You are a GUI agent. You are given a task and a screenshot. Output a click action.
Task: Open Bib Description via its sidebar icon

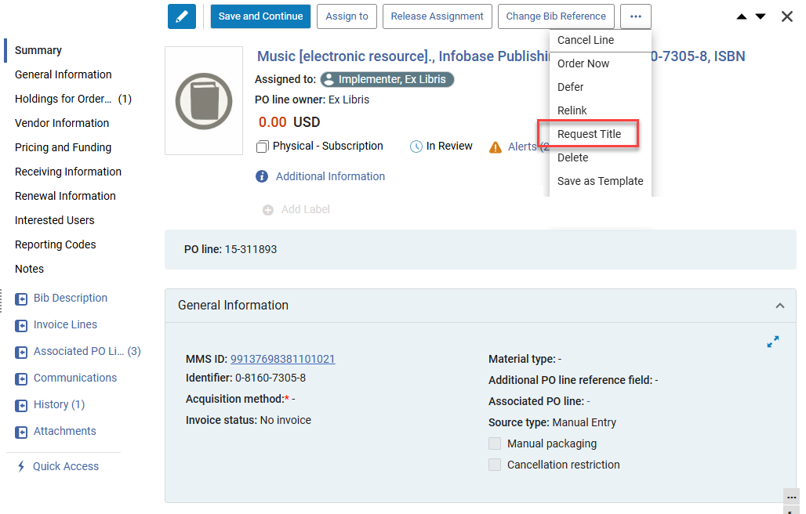tap(22, 299)
